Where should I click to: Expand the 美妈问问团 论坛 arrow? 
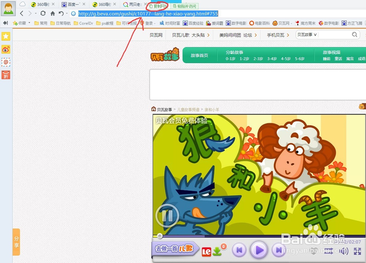tap(256, 35)
